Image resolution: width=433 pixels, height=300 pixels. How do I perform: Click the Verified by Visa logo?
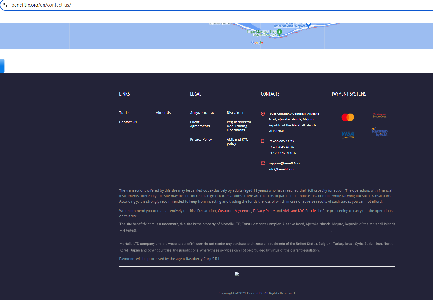point(379,132)
